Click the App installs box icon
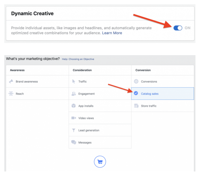 click(x=74, y=106)
